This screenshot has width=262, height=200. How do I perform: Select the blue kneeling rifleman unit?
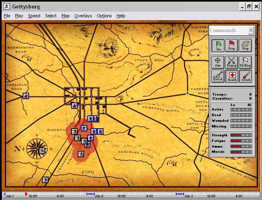tap(84, 128)
